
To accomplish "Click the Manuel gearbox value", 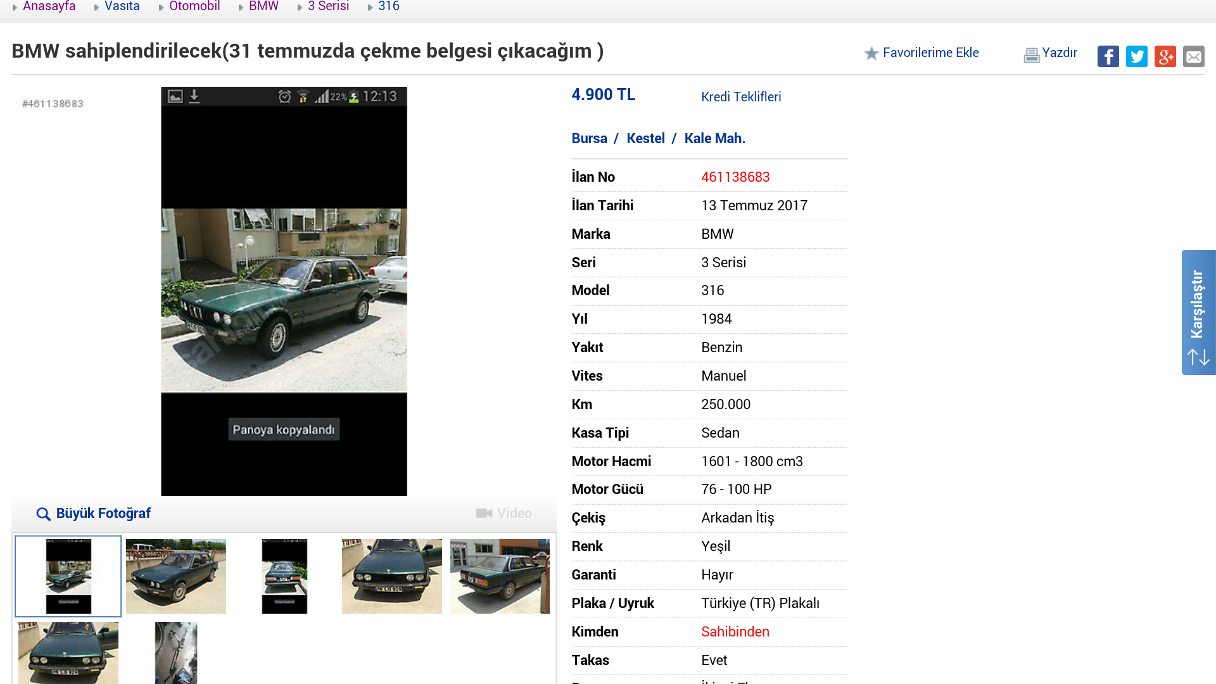I will (x=724, y=376).
